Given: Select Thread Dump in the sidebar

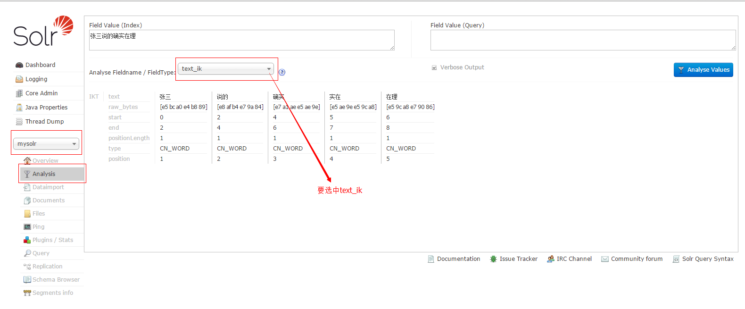Looking at the screenshot, I should coord(44,122).
